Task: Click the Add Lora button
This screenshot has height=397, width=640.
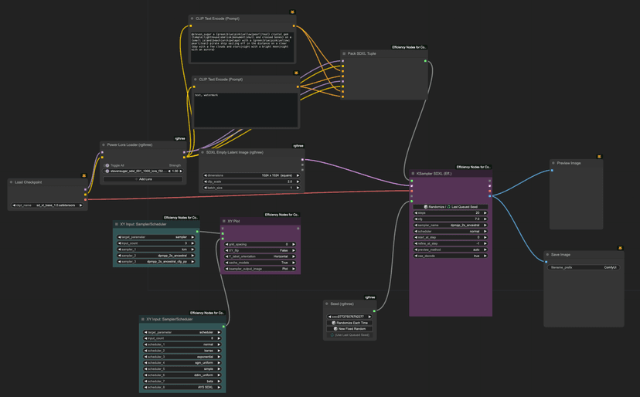Action: [x=143, y=178]
